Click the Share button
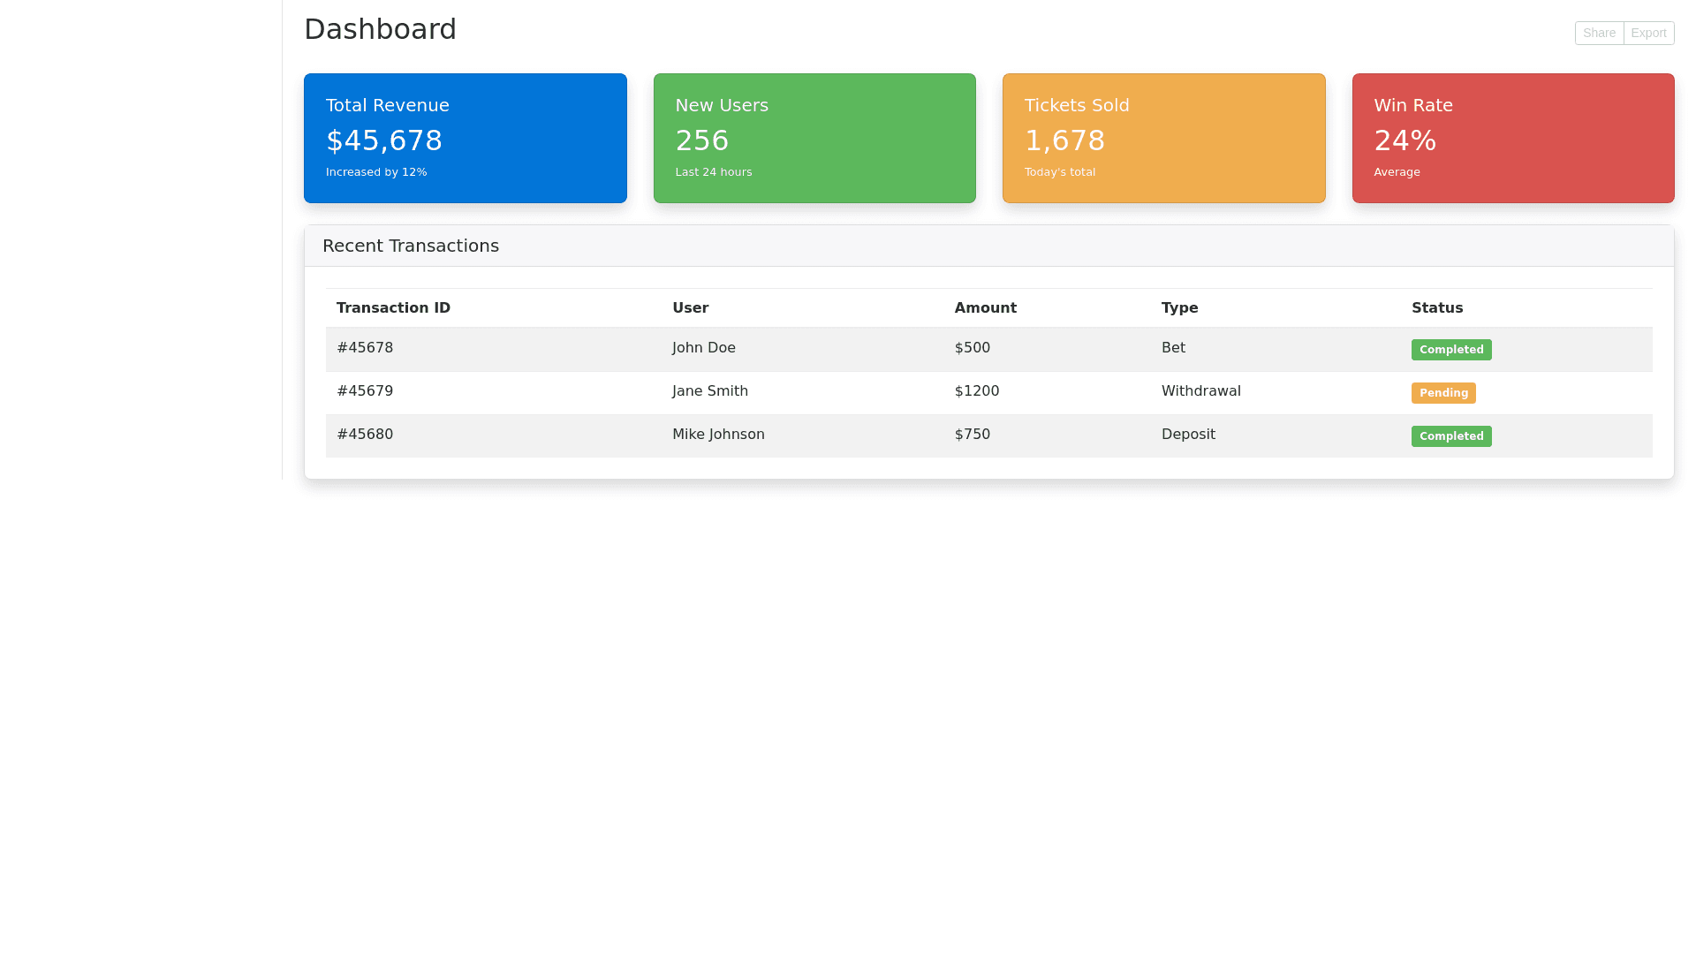The width and height of the screenshot is (1696, 954). (1599, 33)
